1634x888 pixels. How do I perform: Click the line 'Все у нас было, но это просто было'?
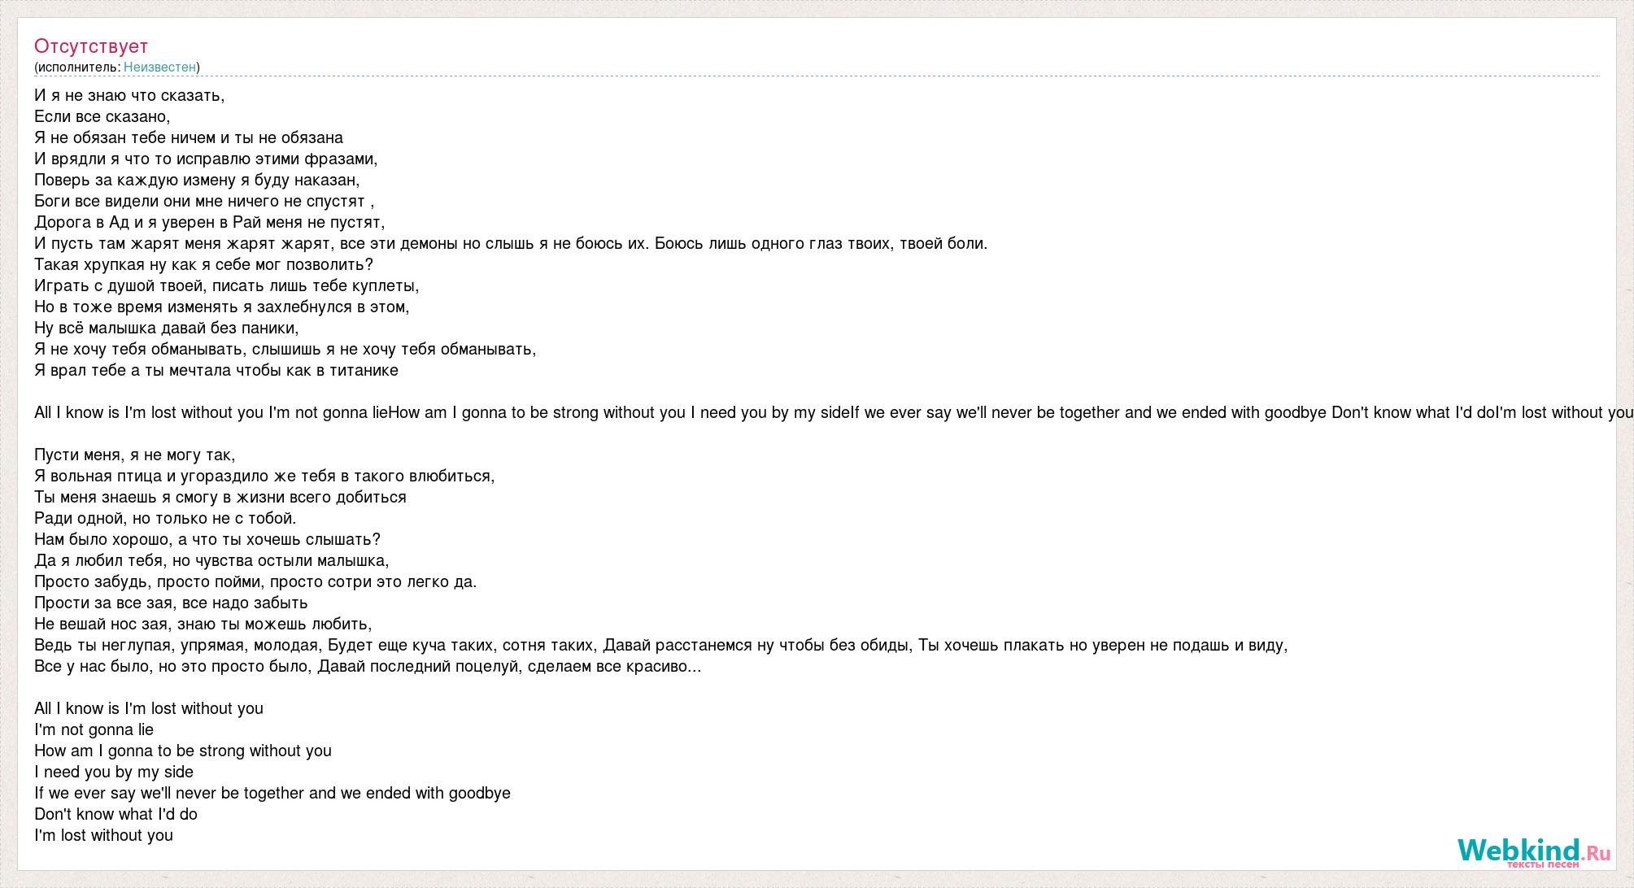[368, 667]
